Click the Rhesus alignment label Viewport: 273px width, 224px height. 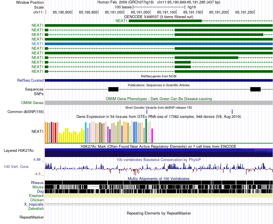tap(37, 183)
